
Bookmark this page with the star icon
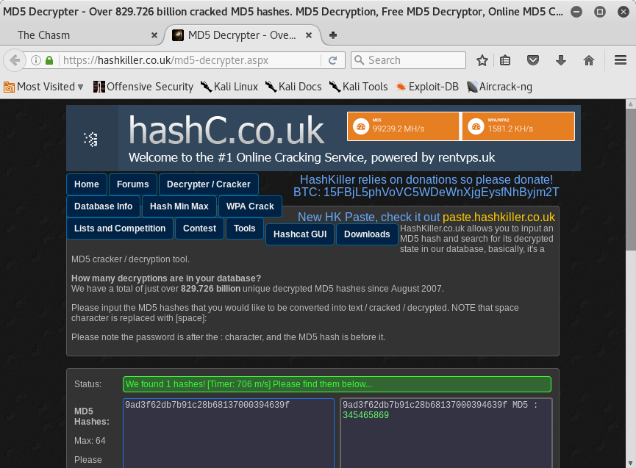tap(482, 60)
